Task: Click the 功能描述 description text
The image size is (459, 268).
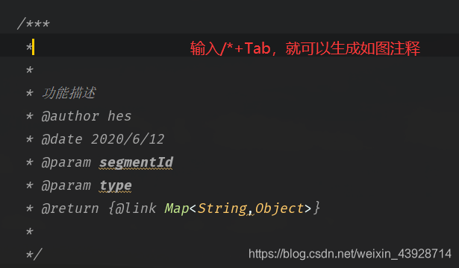Action: click(x=69, y=93)
